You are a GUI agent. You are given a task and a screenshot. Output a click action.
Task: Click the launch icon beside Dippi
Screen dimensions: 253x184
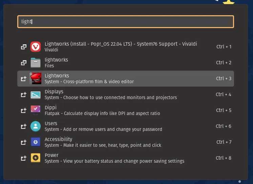coord(24,110)
